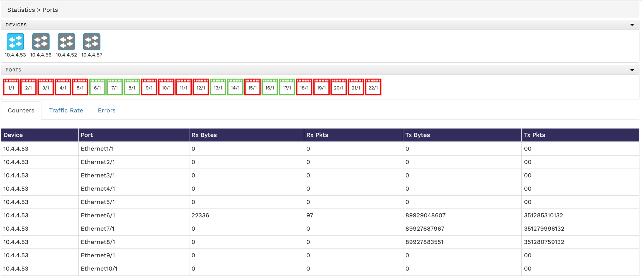Image resolution: width=642 pixels, height=276 pixels.
Task: Click the Port column header
Action: [87, 135]
